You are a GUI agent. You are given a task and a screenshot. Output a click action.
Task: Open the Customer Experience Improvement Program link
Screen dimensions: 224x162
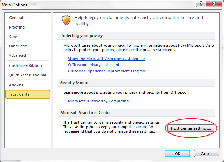click(107, 71)
